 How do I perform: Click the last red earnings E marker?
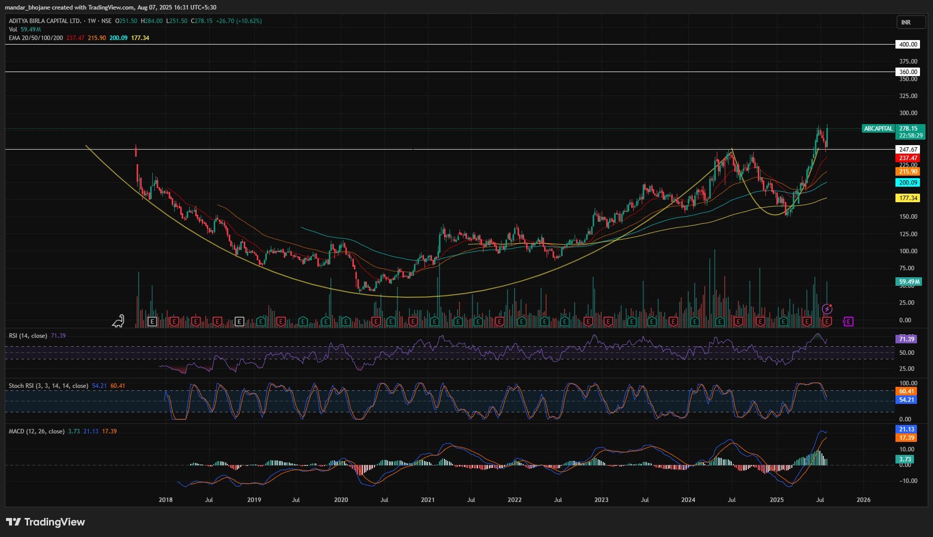827,321
